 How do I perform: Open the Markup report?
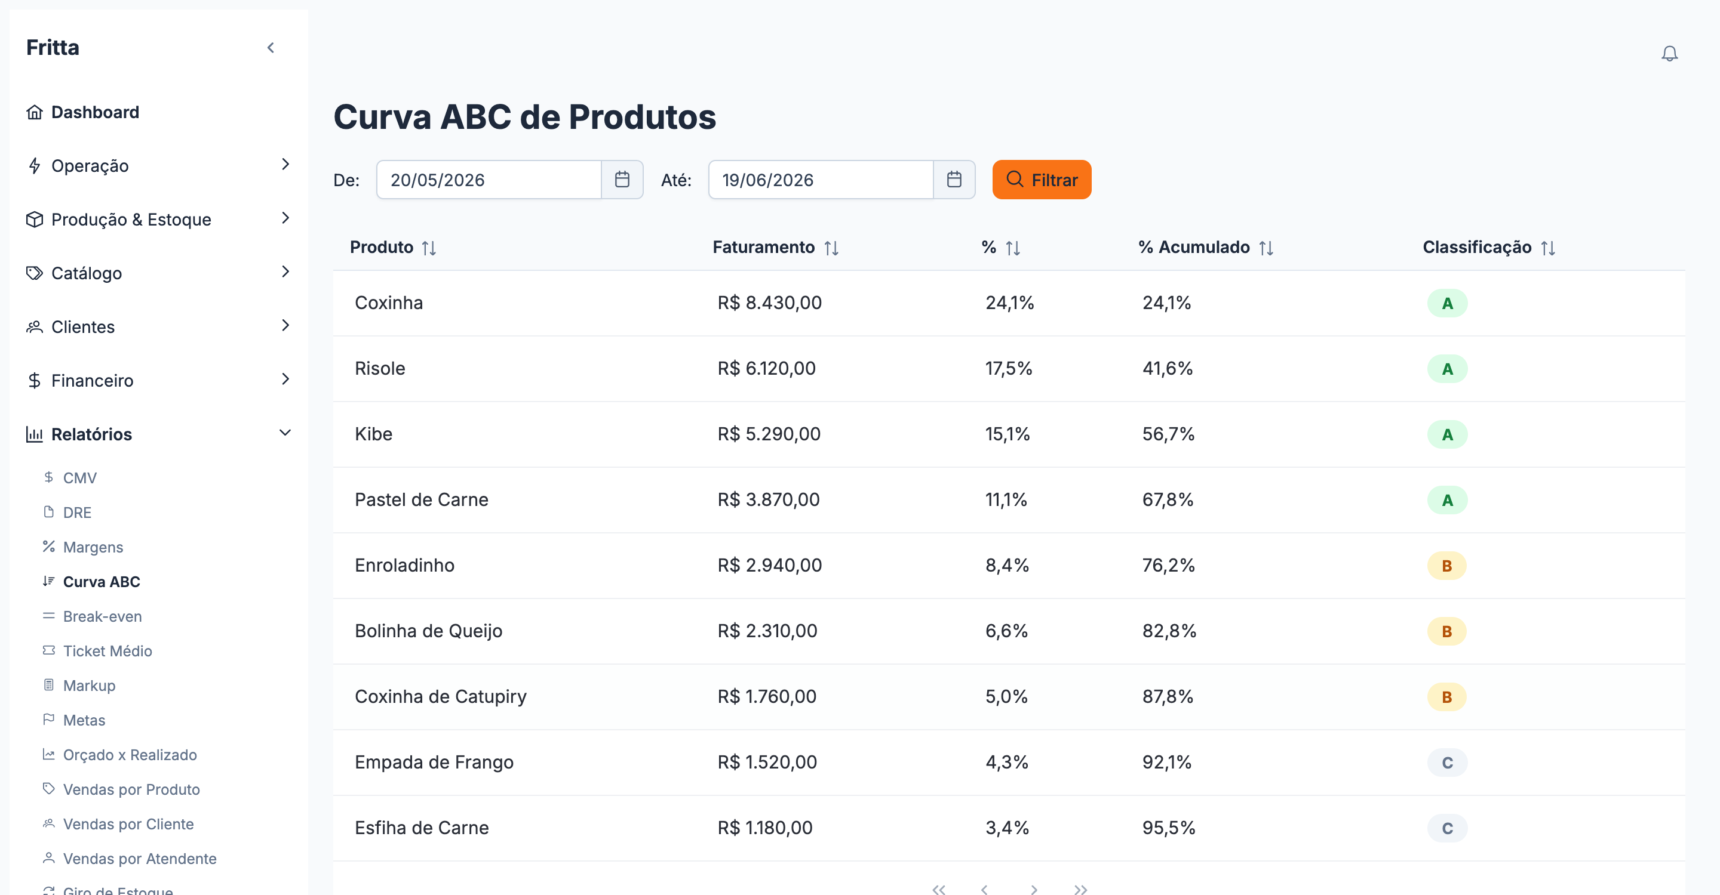(89, 686)
